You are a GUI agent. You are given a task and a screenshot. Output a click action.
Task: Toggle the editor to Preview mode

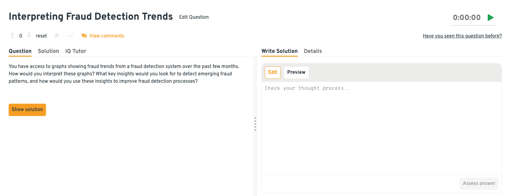pos(296,72)
